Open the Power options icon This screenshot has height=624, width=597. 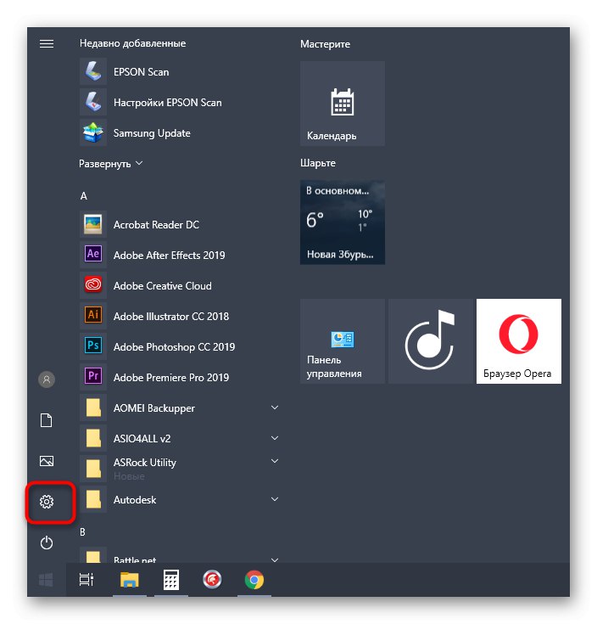tap(47, 542)
